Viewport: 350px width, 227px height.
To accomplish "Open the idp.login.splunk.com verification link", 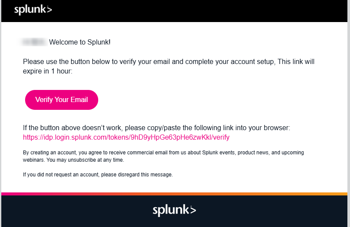I will pos(126,137).
